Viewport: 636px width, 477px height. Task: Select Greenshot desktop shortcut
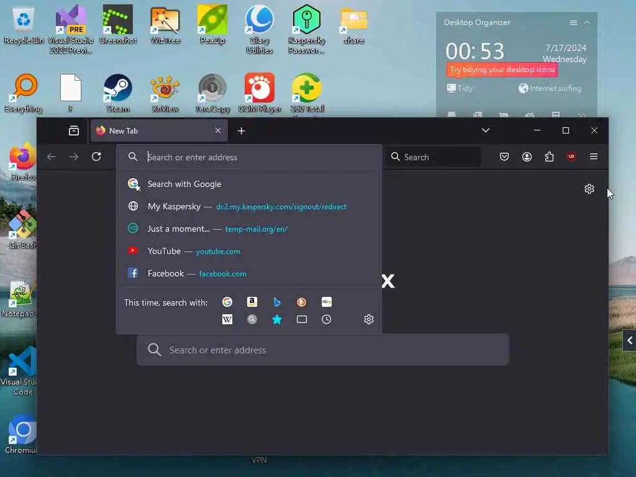tap(118, 24)
